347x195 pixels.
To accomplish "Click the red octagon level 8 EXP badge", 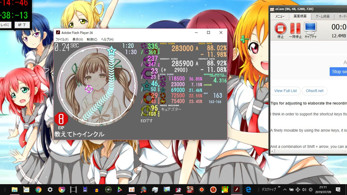I will (61, 119).
